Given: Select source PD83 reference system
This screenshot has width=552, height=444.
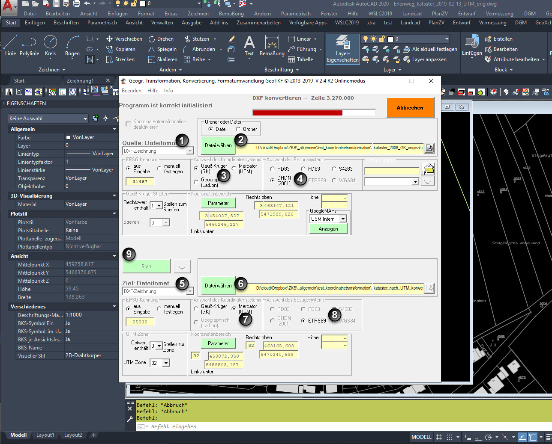Looking at the screenshot, I should pyautogui.click(x=303, y=169).
